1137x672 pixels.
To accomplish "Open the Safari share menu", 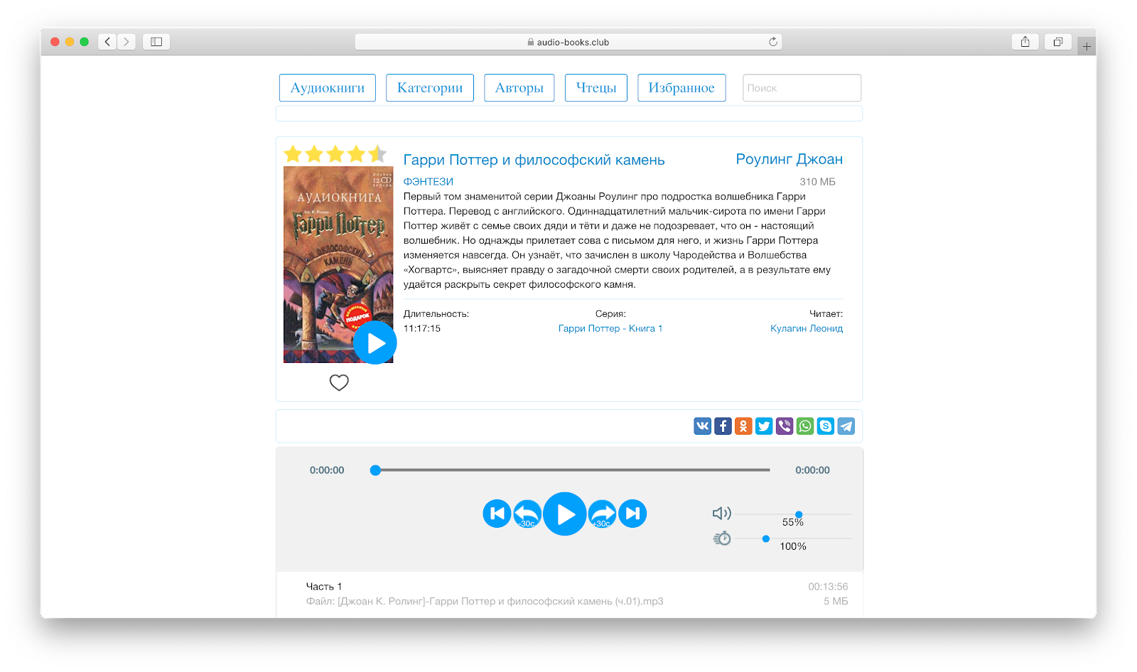I will pyautogui.click(x=1025, y=42).
